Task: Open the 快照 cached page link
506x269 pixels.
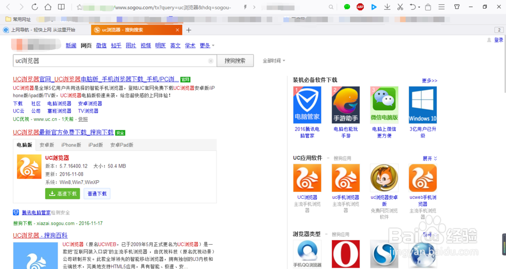Action: pos(83,119)
